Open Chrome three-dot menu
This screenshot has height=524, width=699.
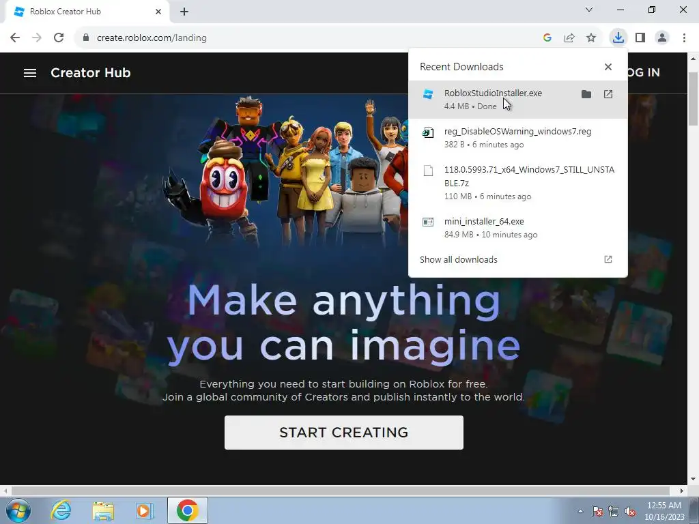click(684, 38)
